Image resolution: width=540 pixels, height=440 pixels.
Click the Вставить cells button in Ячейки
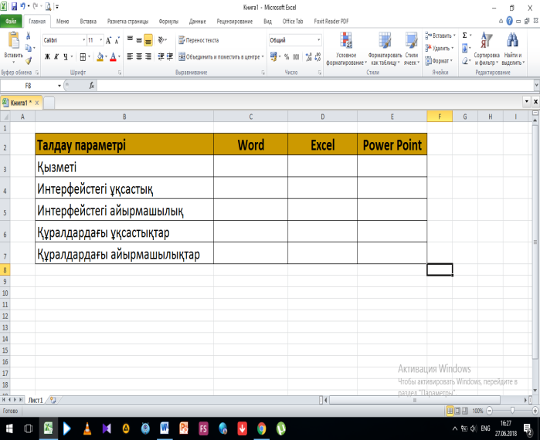440,36
